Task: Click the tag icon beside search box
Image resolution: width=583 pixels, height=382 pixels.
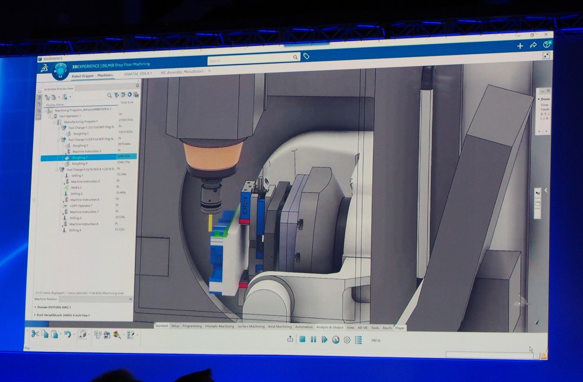Action: pyautogui.click(x=307, y=56)
